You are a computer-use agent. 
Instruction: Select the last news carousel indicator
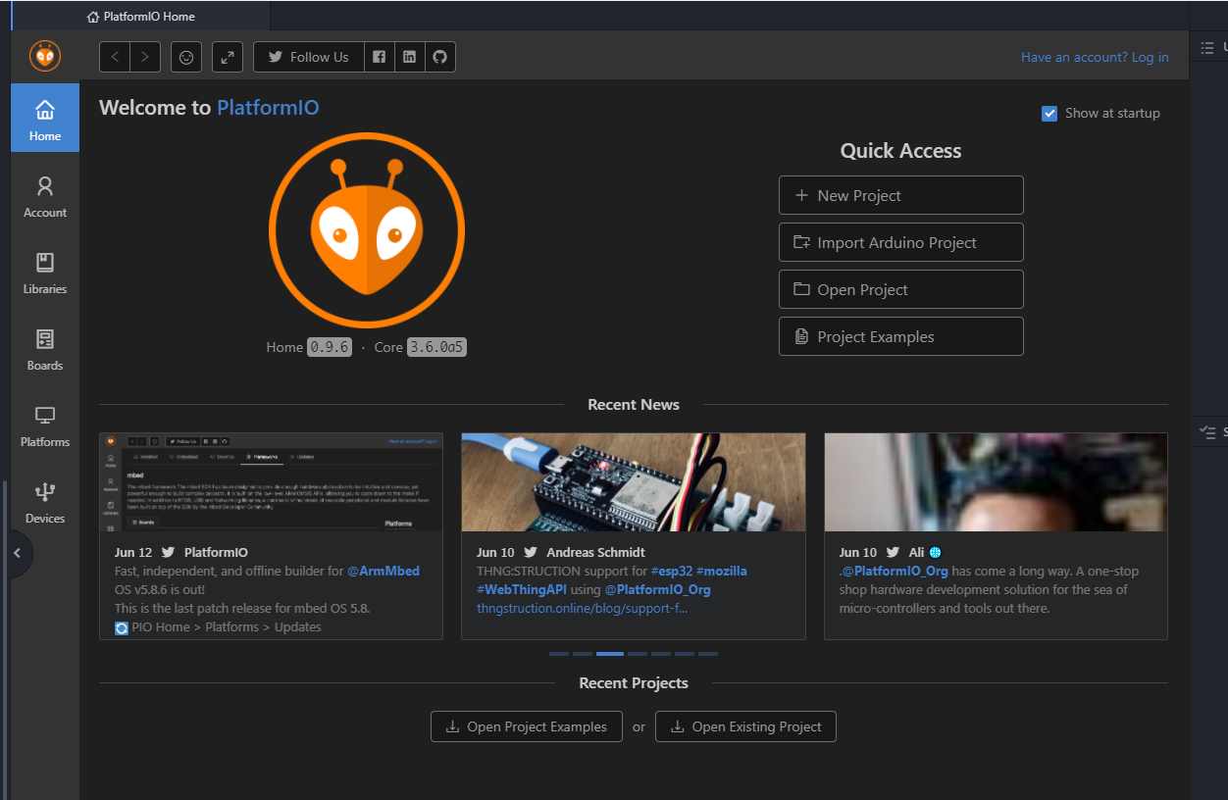(x=708, y=654)
